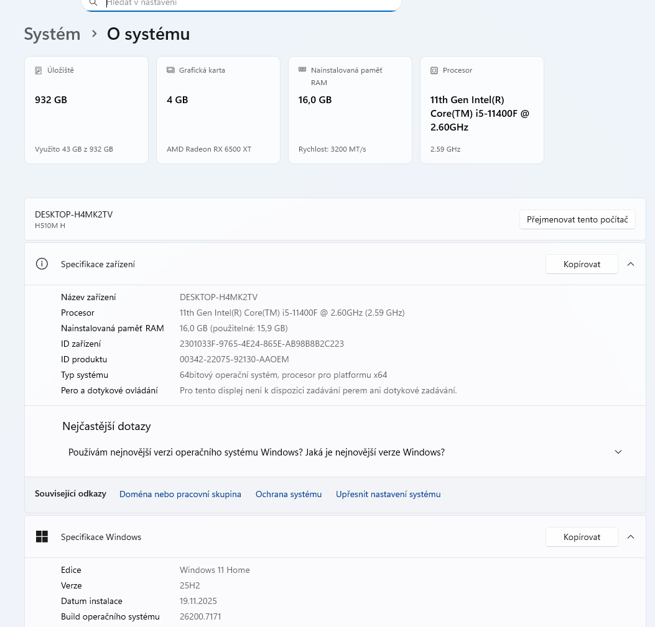Click the storage (Úložiště) icon
The width and height of the screenshot is (655, 627).
[39, 70]
